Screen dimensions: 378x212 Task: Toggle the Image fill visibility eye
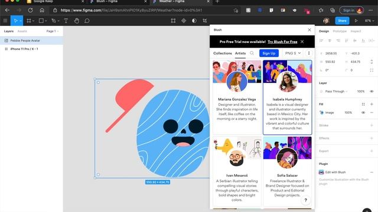coord(363,112)
